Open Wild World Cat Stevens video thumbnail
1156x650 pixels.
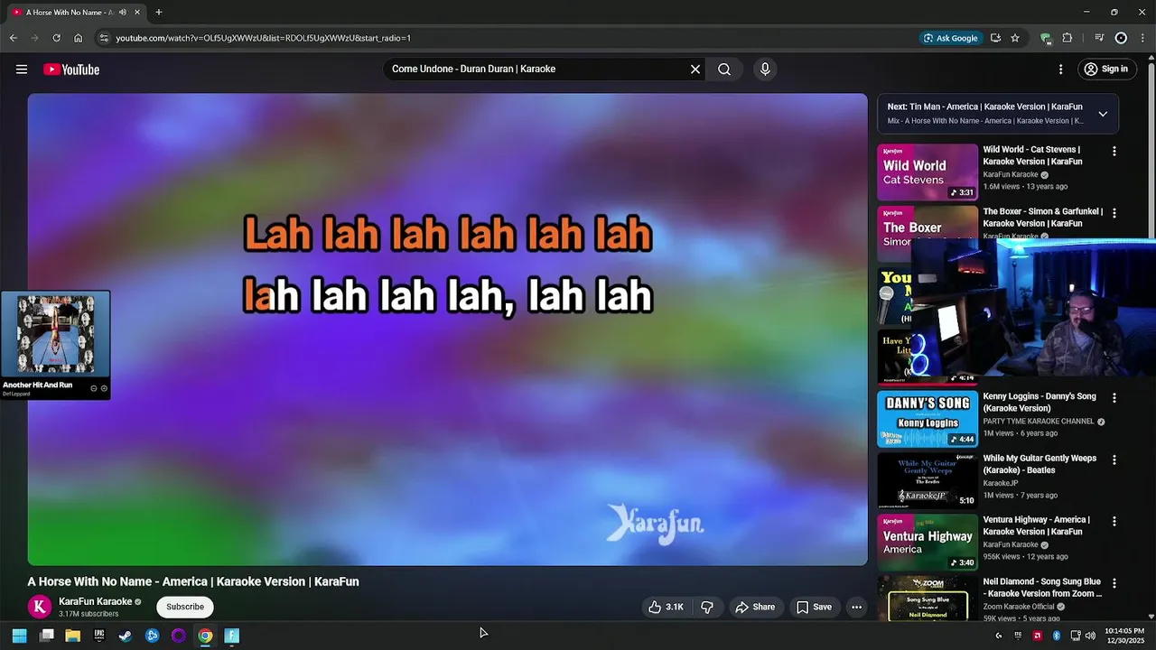point(928,172)
